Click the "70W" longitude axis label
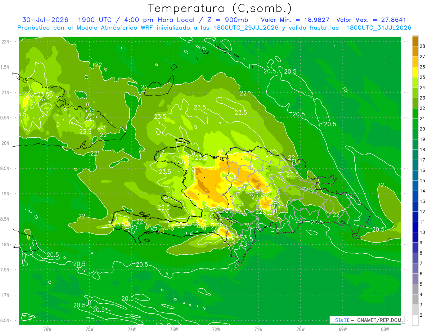This screenshot has height=334, width=432. 301,329
